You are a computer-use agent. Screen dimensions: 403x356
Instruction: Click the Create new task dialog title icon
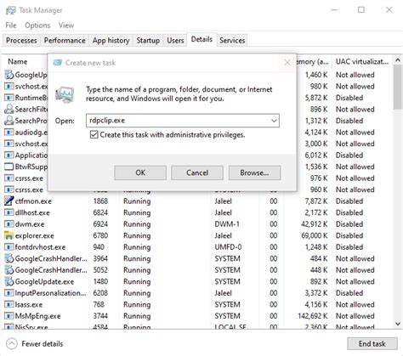click(x=58, y=63)
